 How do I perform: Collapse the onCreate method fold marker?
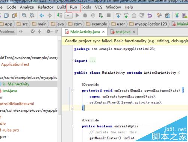[x=73, y=90]
